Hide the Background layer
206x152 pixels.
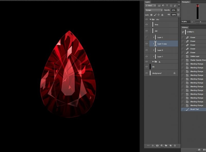[147, 73]
